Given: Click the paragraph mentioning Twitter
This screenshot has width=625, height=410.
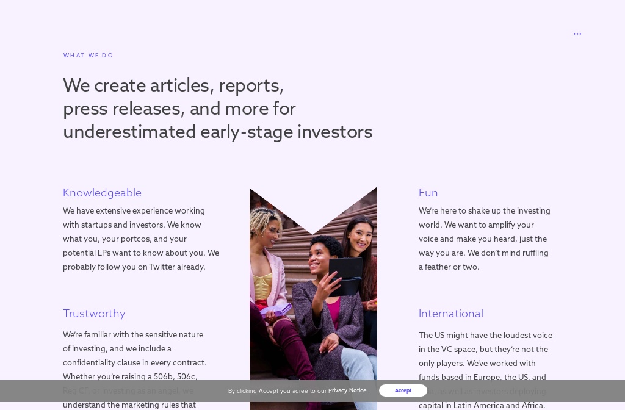Looking at the screenshot, I should point(141,239).
